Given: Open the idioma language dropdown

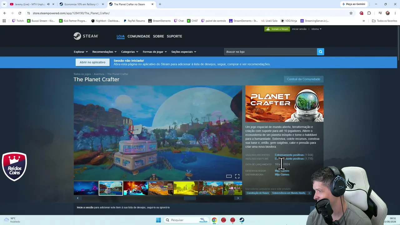Looking at the screenshot, I should [x=316, y=29].
